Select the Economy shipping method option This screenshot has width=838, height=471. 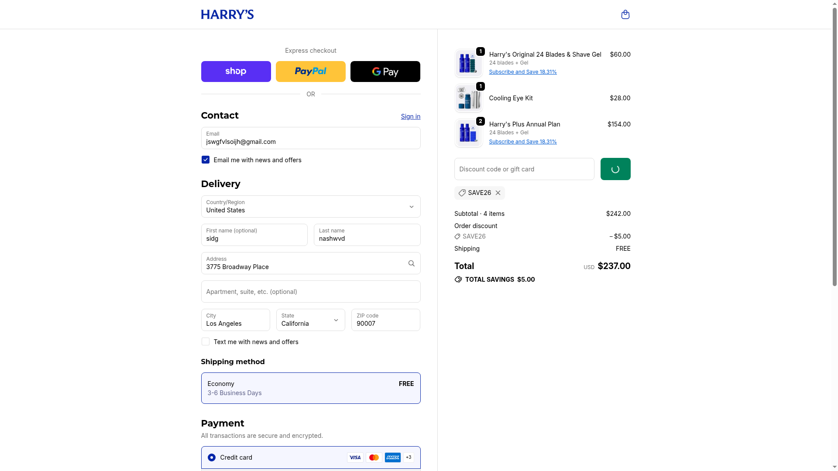point(310,388)
